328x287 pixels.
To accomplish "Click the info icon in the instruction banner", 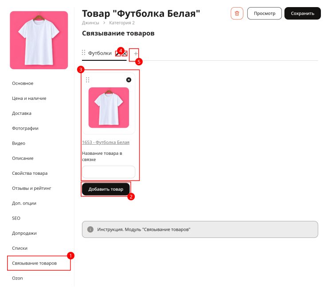I will (90, 229).
